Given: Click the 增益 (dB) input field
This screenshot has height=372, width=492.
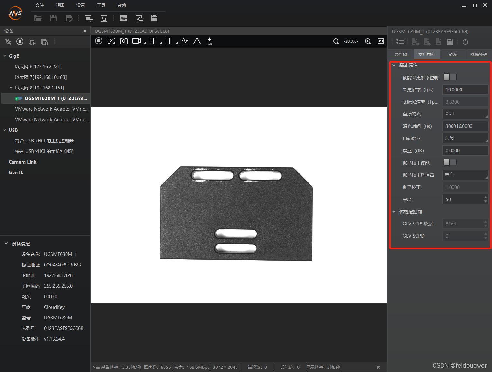Looking at the screenshot, I should (x=465, y=151).
